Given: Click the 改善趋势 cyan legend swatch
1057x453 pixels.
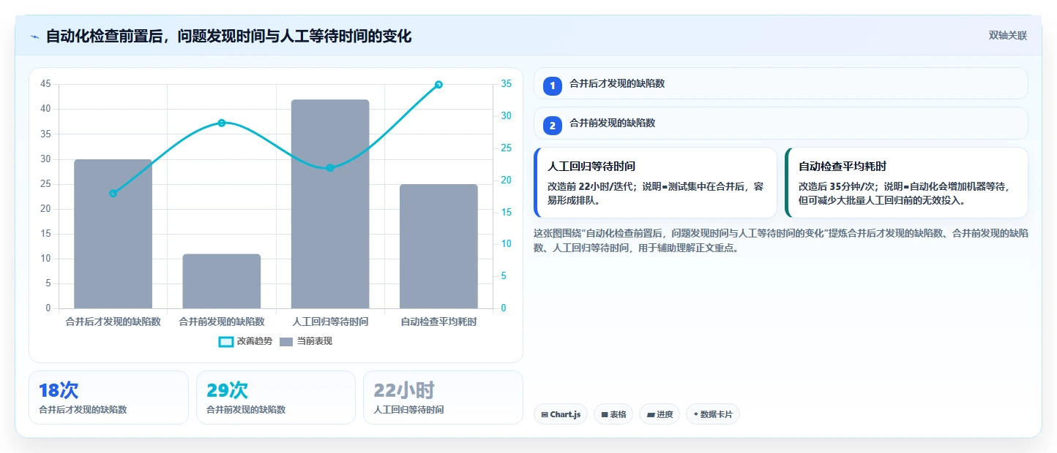Looking at the screenshot, I should pyautogui.click(x=226, y=341).
